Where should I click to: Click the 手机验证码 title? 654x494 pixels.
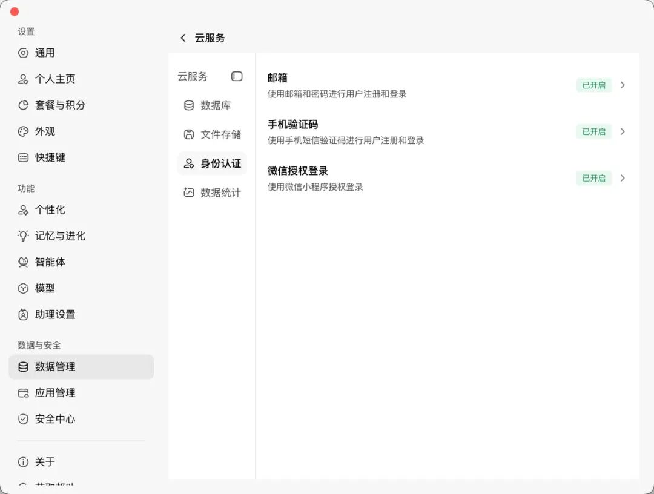[293, 124]
